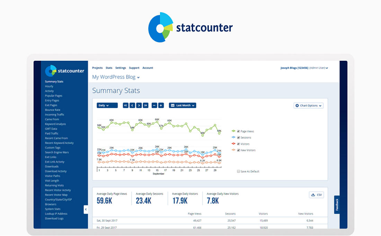Image resolution: width=381 pixels, height=236 pixels.
Task: Go to previous period arrow button
Action: click(x=132, y=106)
